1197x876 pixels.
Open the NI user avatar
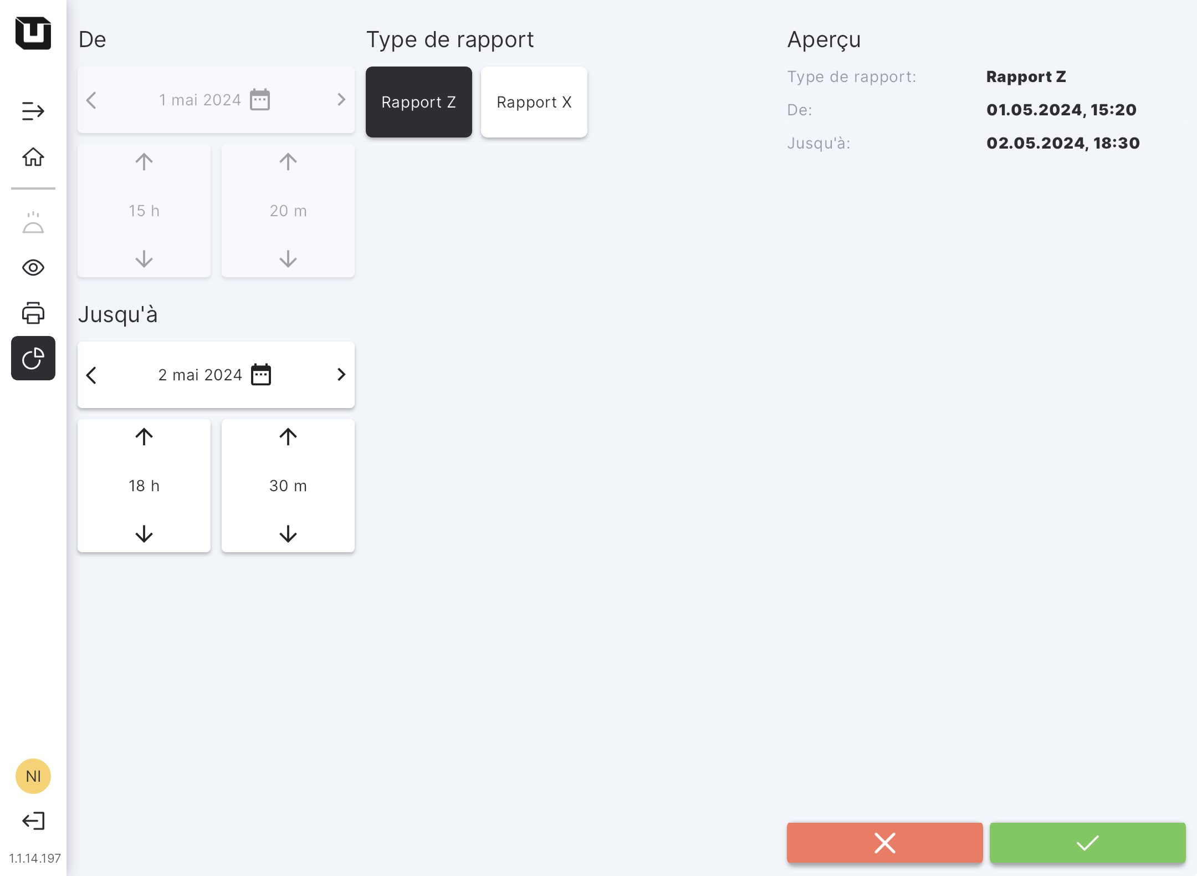pos(33,776)
